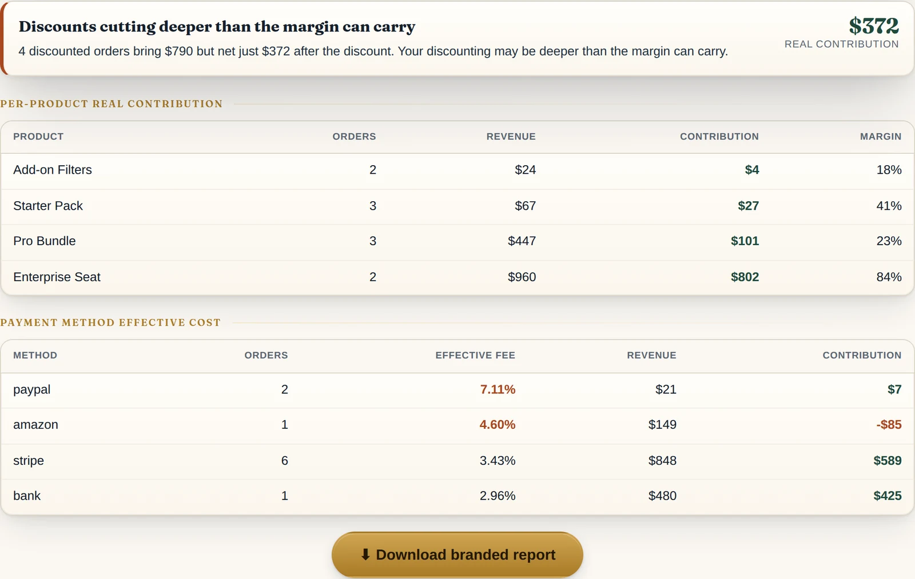Click the Enterprise Seat $802 contribution value
Screen dimensions: 915x579
tap(745, 277)
